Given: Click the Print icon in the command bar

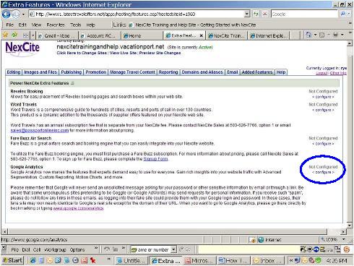Looking at the screenshot, I should 335,35.
